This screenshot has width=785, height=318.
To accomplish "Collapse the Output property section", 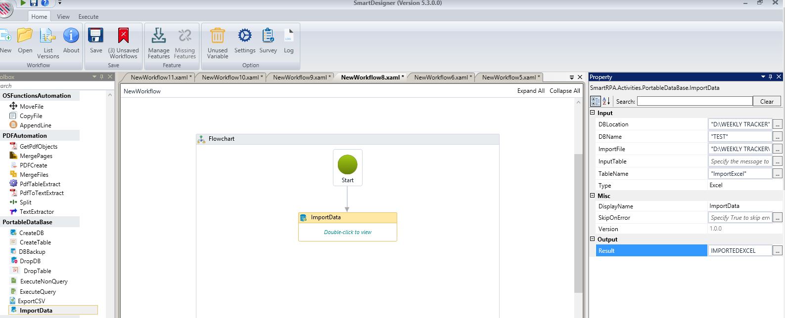I will tap(593, 239).
